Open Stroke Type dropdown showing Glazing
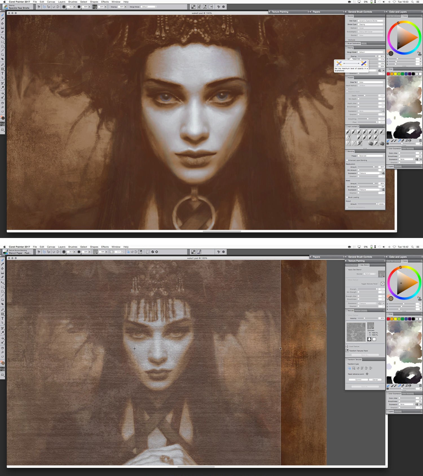Screen dimensions: 423x476 click(371, 24)
